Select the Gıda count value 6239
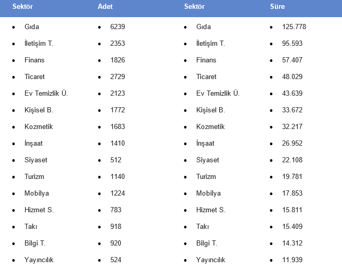The image size is (342, 270). click(118, 27)
